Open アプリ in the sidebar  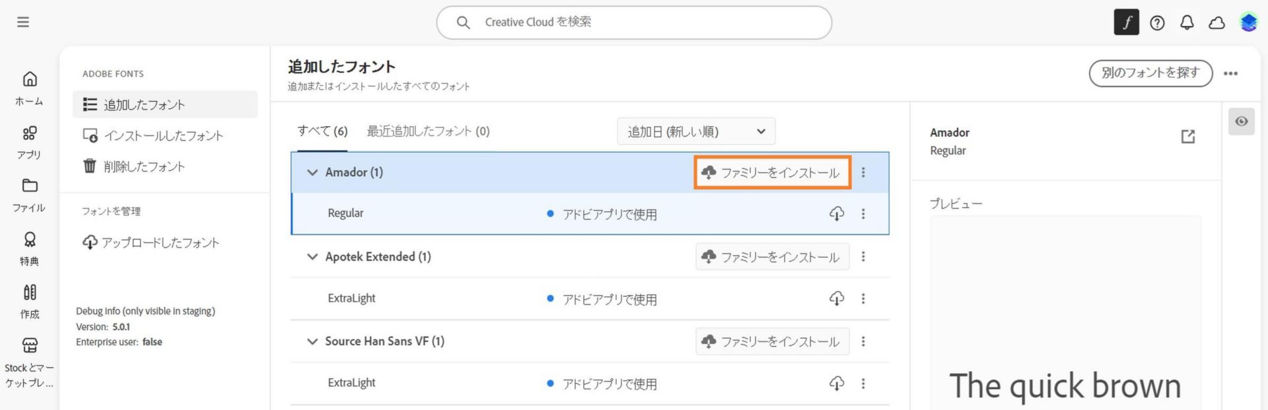30,143
